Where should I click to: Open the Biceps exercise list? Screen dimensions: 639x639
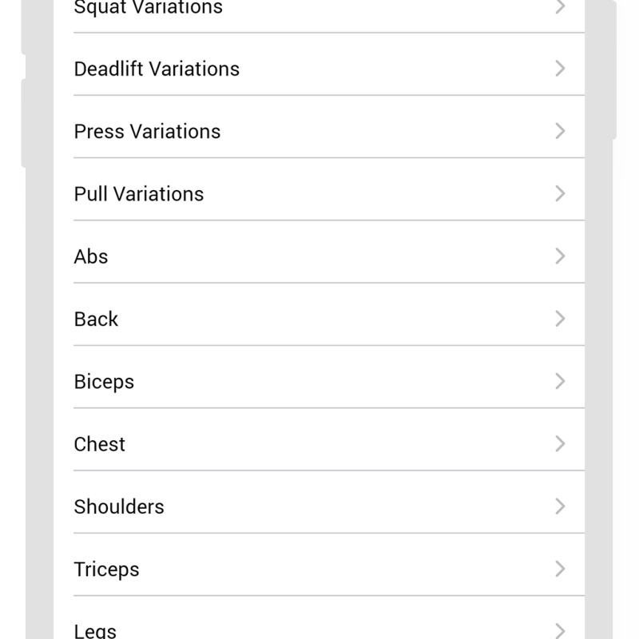pyautogui.click(x=319, y=381)
